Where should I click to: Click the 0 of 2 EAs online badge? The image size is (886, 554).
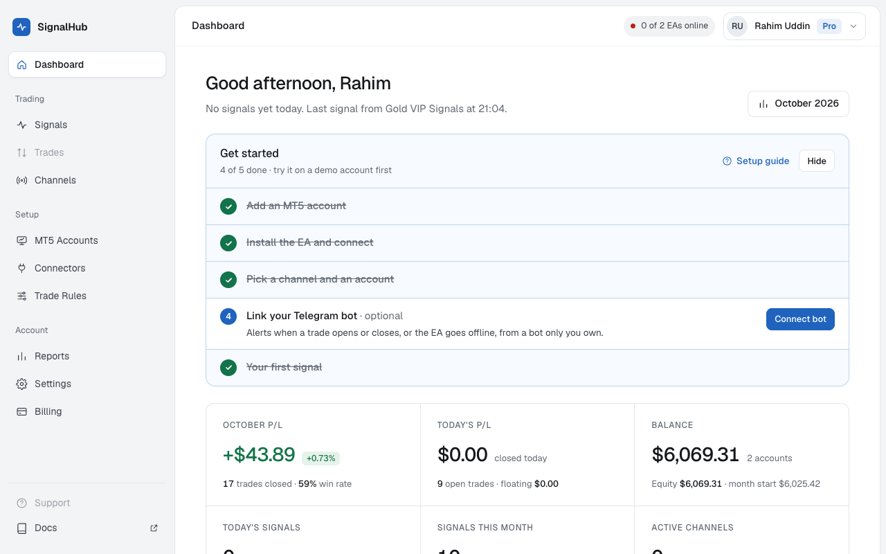669,26
